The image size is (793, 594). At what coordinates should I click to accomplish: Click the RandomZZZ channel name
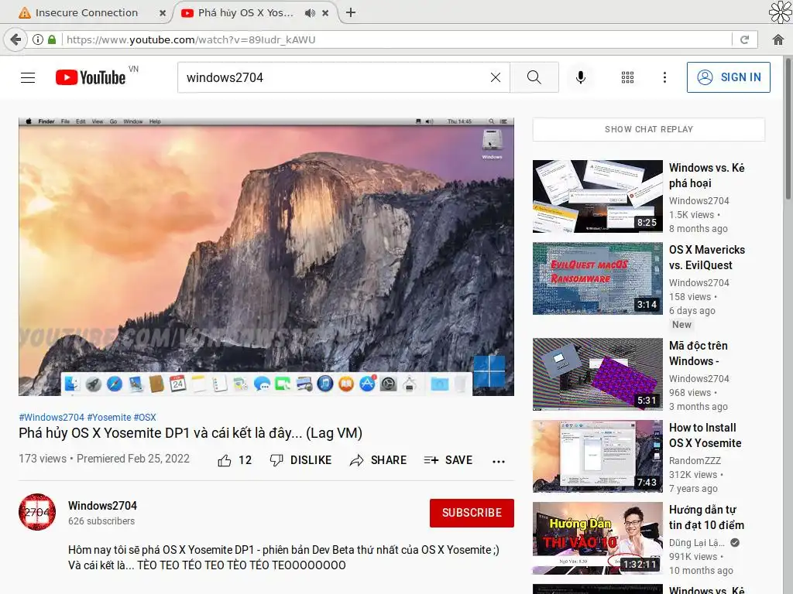click(695, 461)
